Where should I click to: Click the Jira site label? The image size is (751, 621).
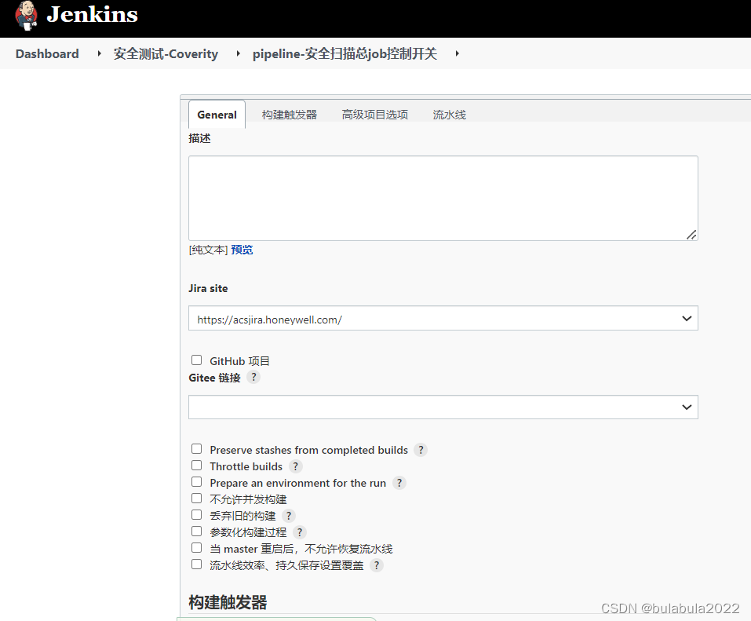[208, 288]
